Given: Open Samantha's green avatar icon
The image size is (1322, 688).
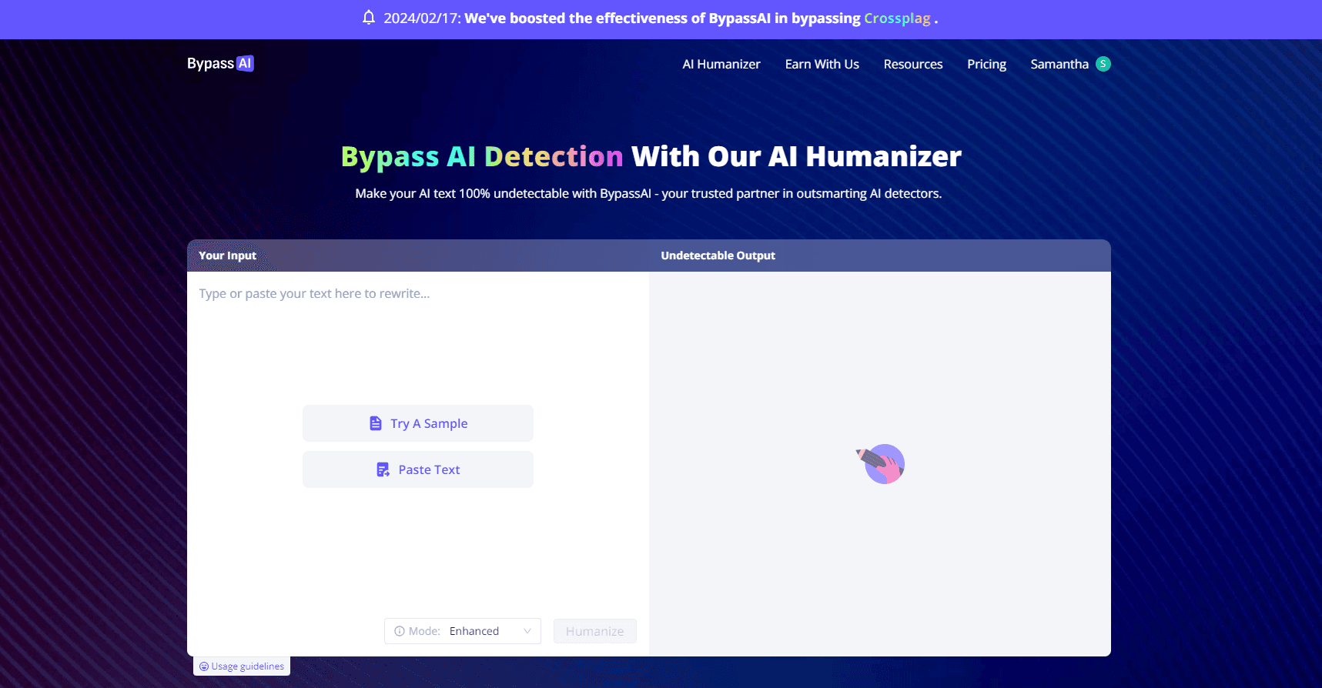Looking at the screenshot, I should (1103, 64).
